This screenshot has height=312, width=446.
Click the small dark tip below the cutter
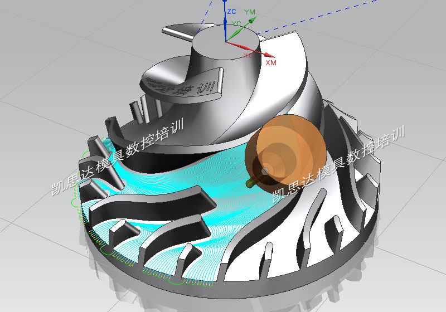tap(250, 182)
